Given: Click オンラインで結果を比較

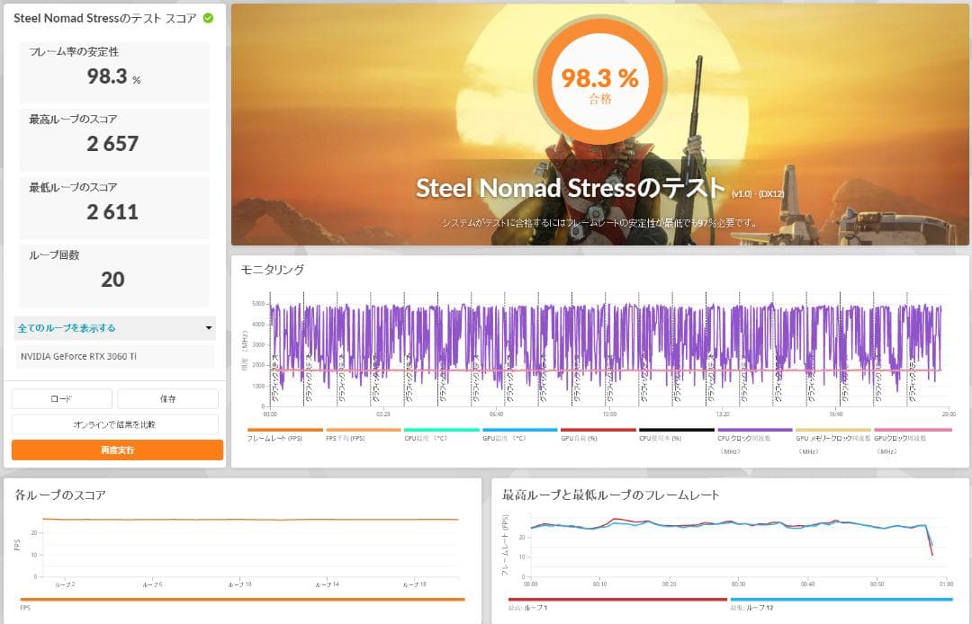Looking at the screenshot, I should coord(114,423).
